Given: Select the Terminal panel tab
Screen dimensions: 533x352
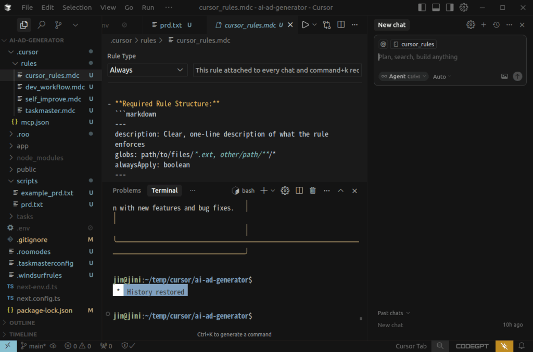Looking at the screenshot, I should [x=164, y=191].
